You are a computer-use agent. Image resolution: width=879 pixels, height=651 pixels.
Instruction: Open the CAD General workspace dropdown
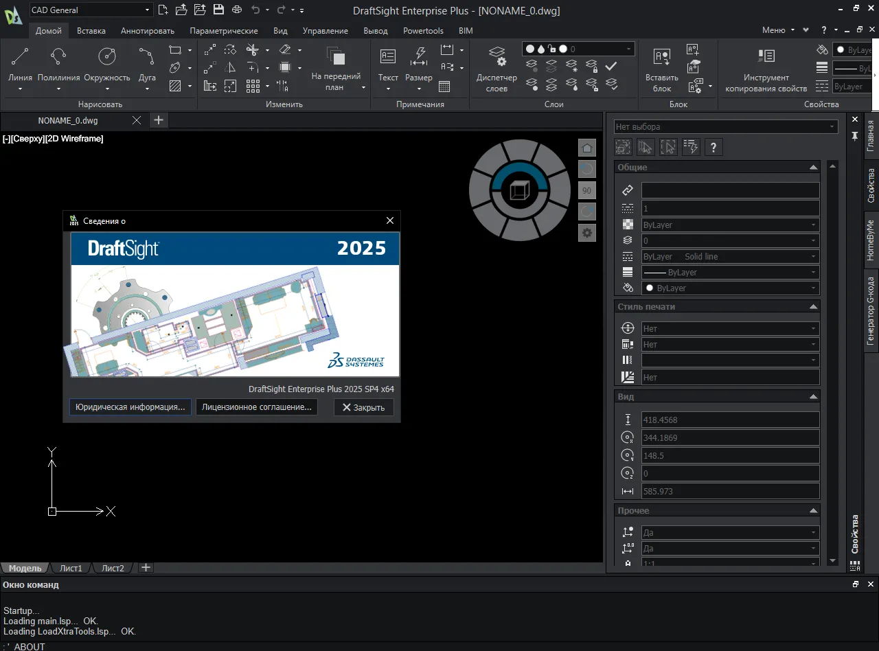pyautogui.click(x=91, y=10)
